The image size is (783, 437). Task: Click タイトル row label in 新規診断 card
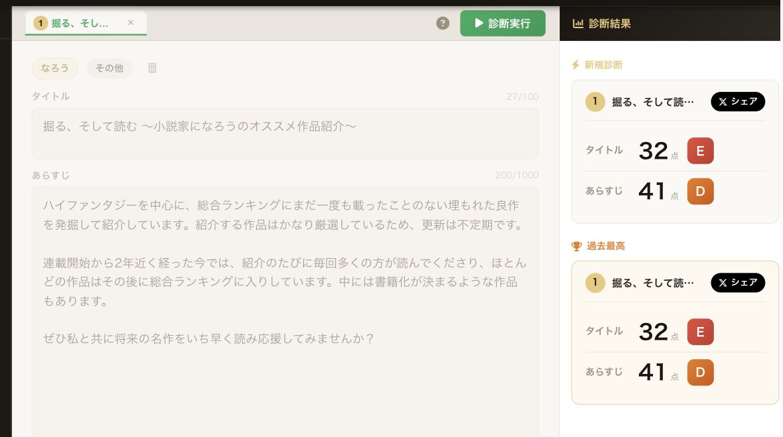coord(604,150)
